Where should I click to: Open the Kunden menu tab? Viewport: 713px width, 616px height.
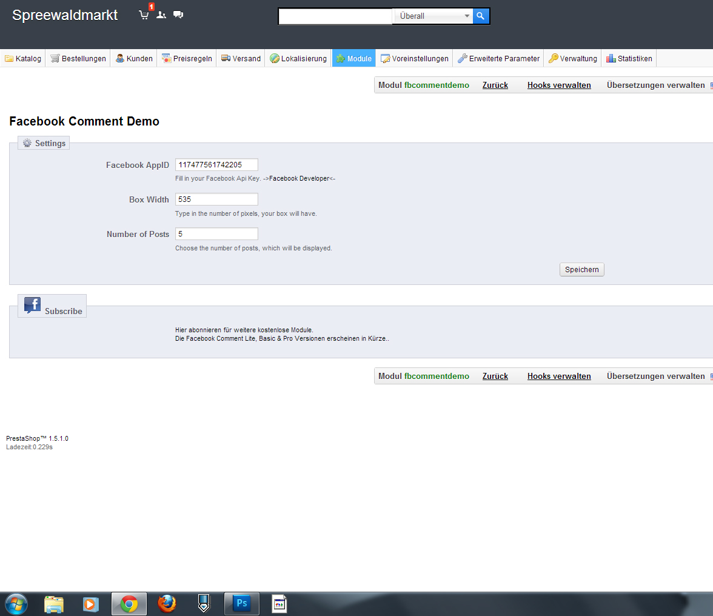pos(133,58)
